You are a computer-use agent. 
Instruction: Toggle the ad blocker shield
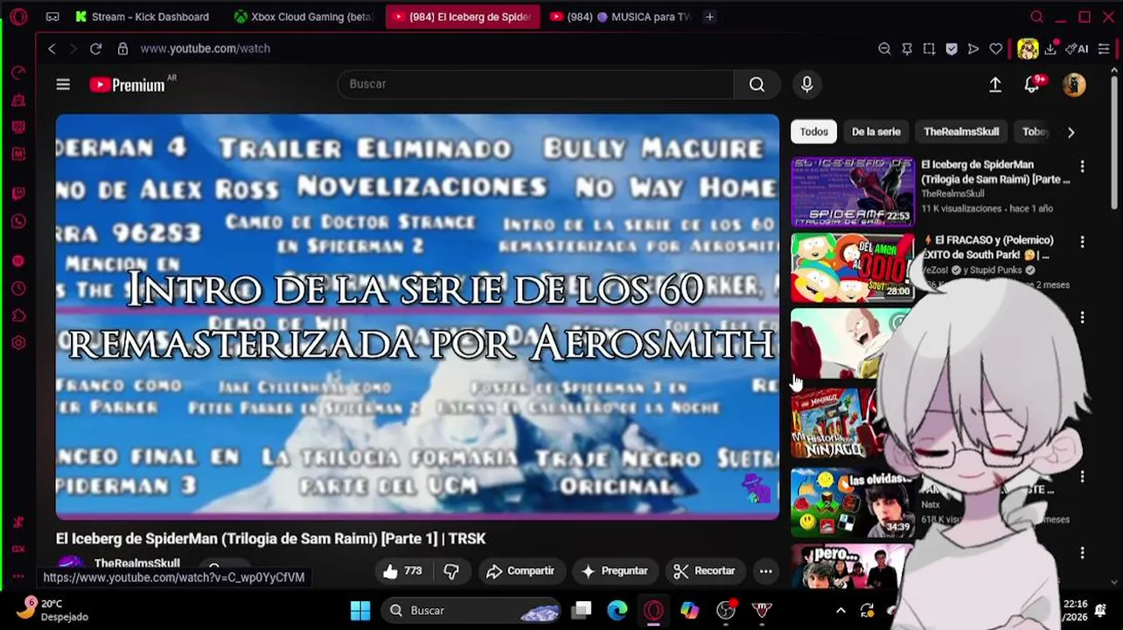(x=952, y=49)
